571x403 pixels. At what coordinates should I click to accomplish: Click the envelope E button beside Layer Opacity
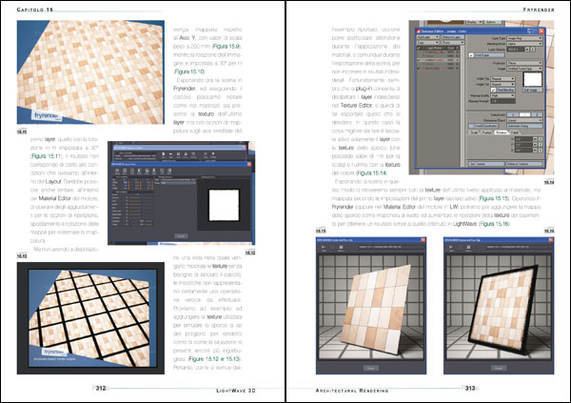tap(533, 50)
